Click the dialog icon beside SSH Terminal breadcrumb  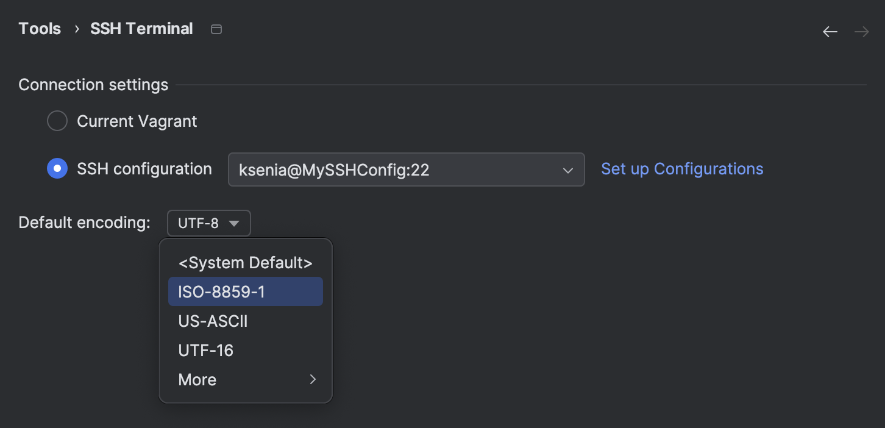216,29
